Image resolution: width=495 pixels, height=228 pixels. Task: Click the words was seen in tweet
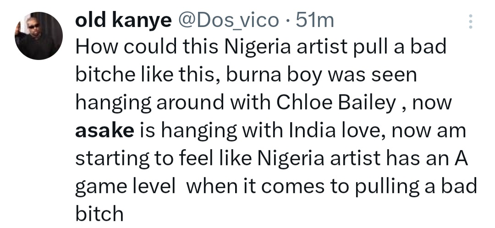click(371, 76)
